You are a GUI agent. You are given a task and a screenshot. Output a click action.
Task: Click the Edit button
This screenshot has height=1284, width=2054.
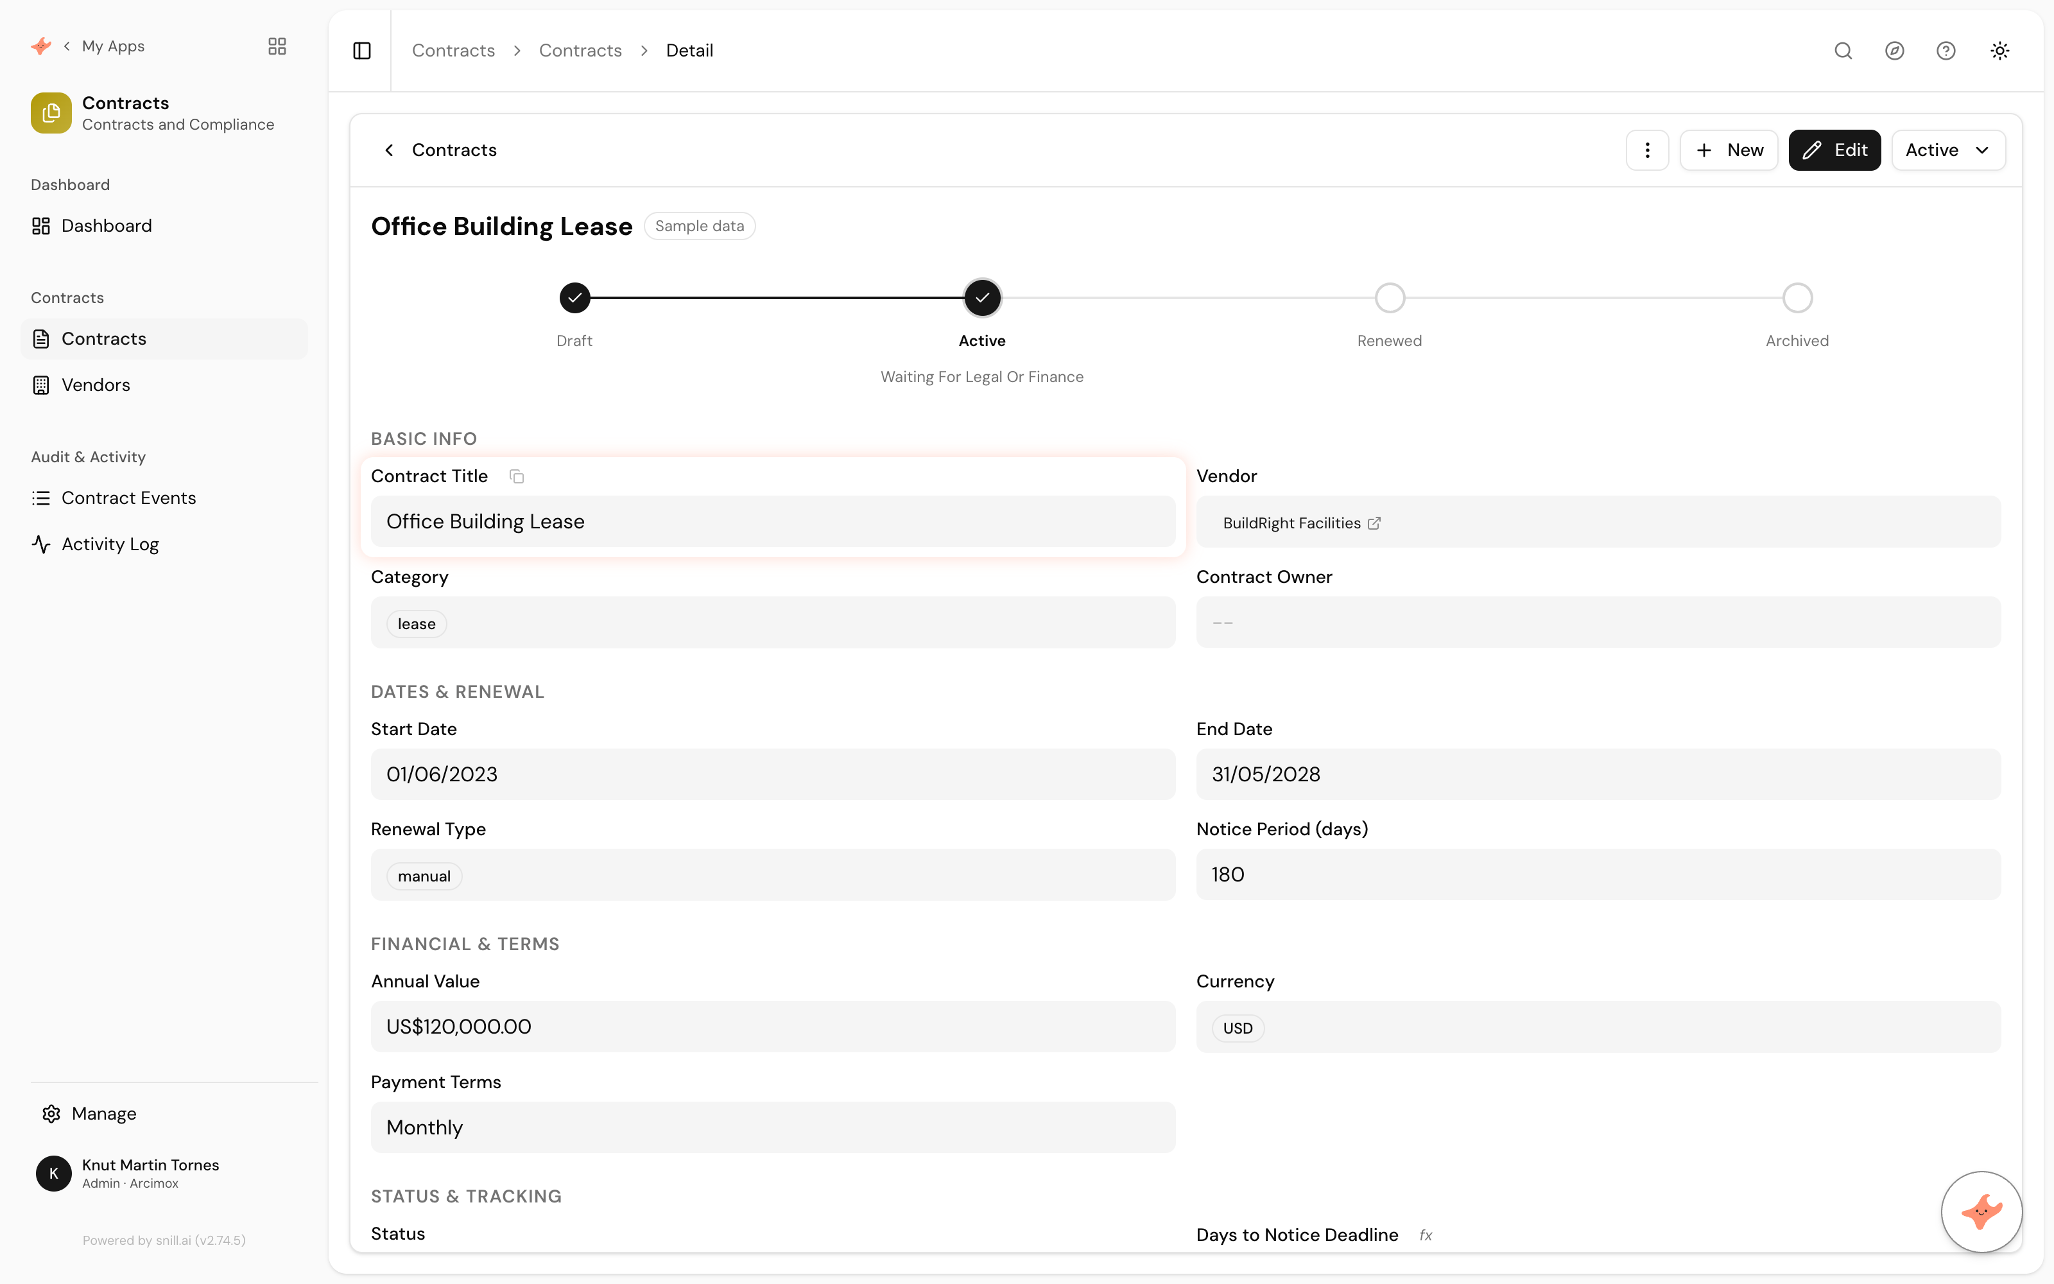[x=1834, y=150]
